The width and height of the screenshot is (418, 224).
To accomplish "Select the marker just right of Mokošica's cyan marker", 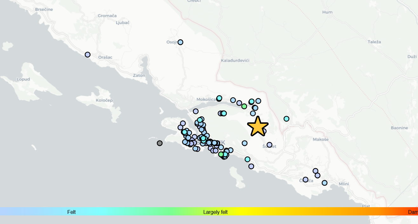I will 233,100.
